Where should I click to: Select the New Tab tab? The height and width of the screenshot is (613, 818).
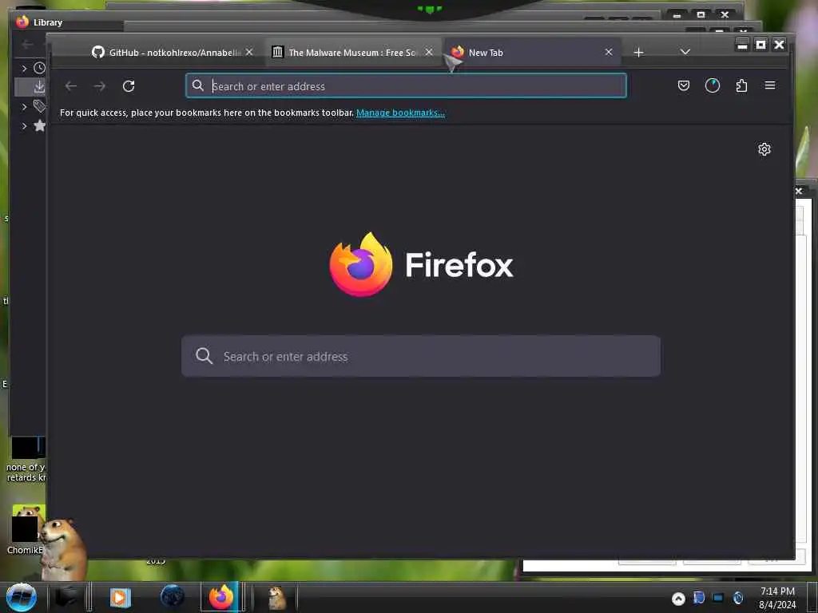point(532,52)
